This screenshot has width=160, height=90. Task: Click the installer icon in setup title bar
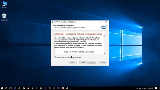(x=52, y=22)
